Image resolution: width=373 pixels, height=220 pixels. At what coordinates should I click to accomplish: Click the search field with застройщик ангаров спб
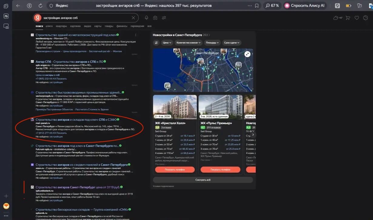pyautogui.click(x=86, y=18)
